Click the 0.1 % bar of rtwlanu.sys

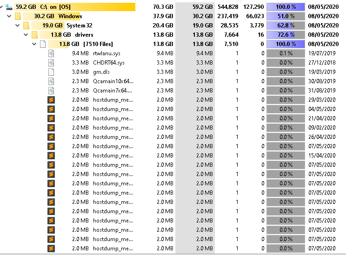click(286, 53)
